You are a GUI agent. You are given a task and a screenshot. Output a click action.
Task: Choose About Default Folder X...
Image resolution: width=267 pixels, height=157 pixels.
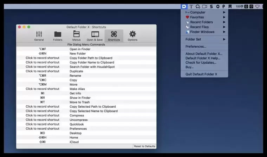point(204,54)
